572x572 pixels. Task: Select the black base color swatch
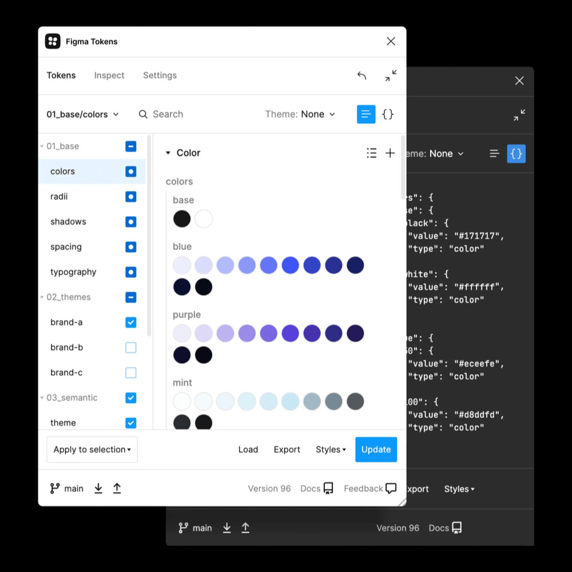click(x=182, y=219)
